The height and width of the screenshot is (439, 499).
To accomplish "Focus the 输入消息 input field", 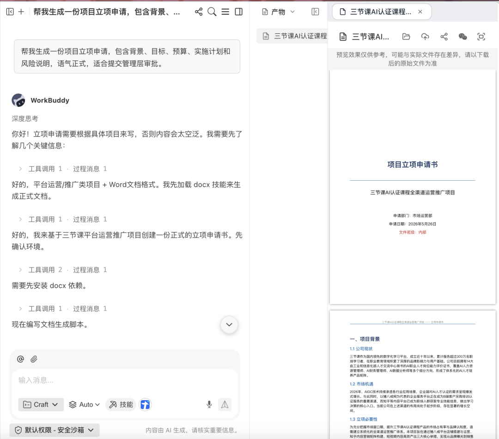I will (x=125, y=380).
